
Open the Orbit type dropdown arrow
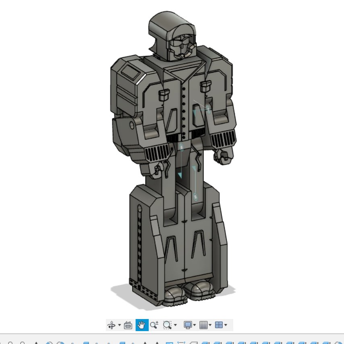(x=119, y=325)
